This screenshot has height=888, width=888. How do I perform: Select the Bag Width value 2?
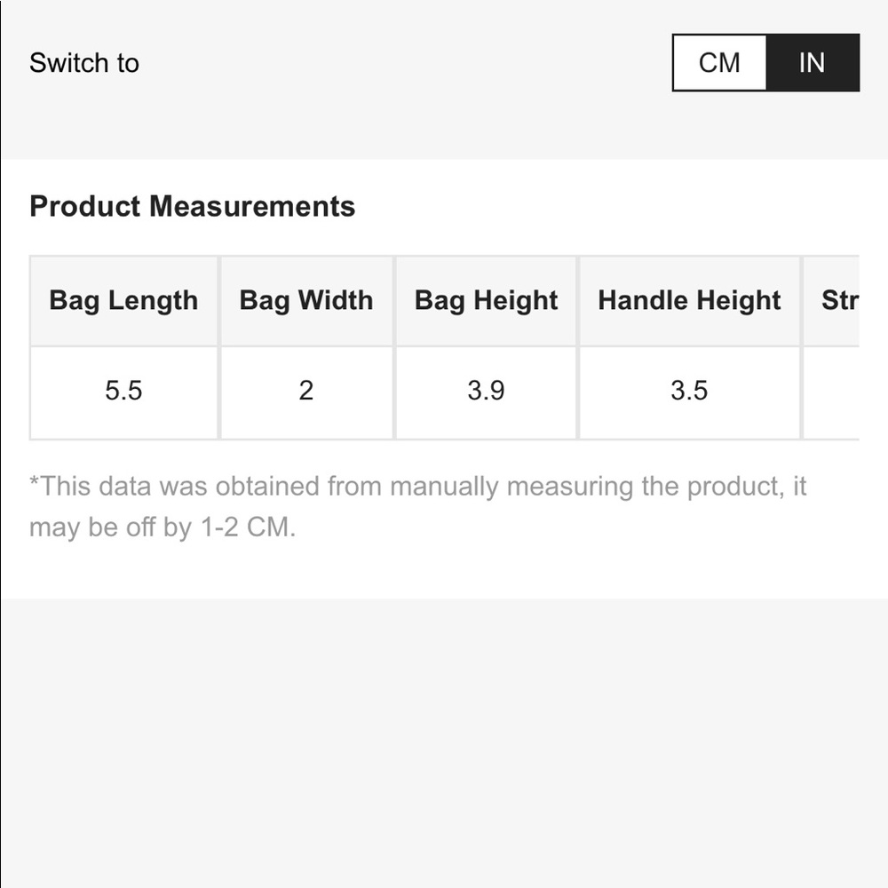(x=306, y=391)
